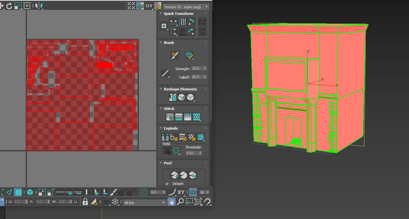Select the Zoom magnifier tool
409x219 pixels.
[x=180, y=202]
